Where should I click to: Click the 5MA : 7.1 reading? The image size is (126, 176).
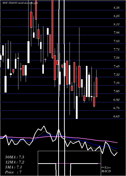[x=14, y=167]
